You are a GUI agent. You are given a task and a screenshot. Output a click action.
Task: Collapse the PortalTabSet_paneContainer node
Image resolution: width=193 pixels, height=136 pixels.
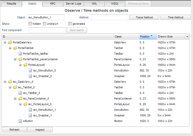pos(15,59)
